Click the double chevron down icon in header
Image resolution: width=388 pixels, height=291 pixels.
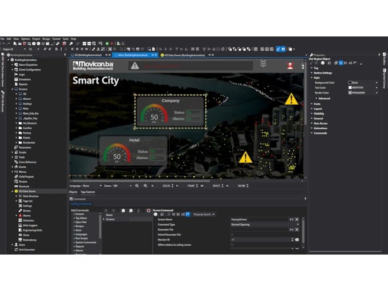[x=263, y=63]
